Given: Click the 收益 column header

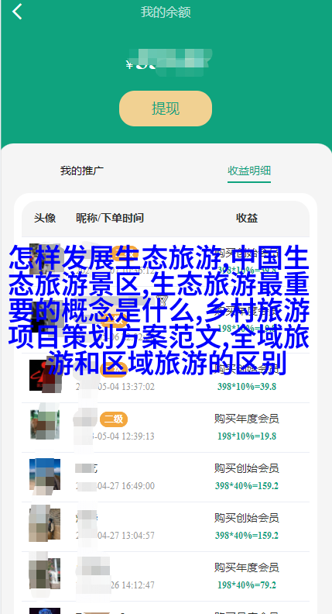Looking at the screenshot, I should click(247, 218).
